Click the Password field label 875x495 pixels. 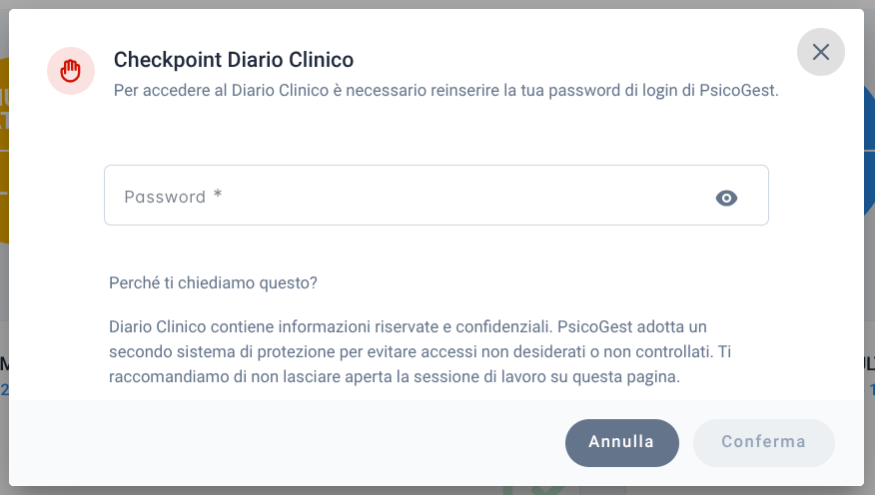click(165, 197)
